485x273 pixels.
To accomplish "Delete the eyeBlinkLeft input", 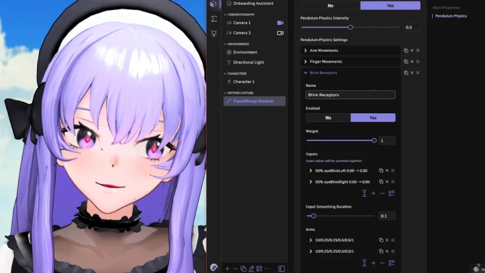I will (x=387, y=171).
